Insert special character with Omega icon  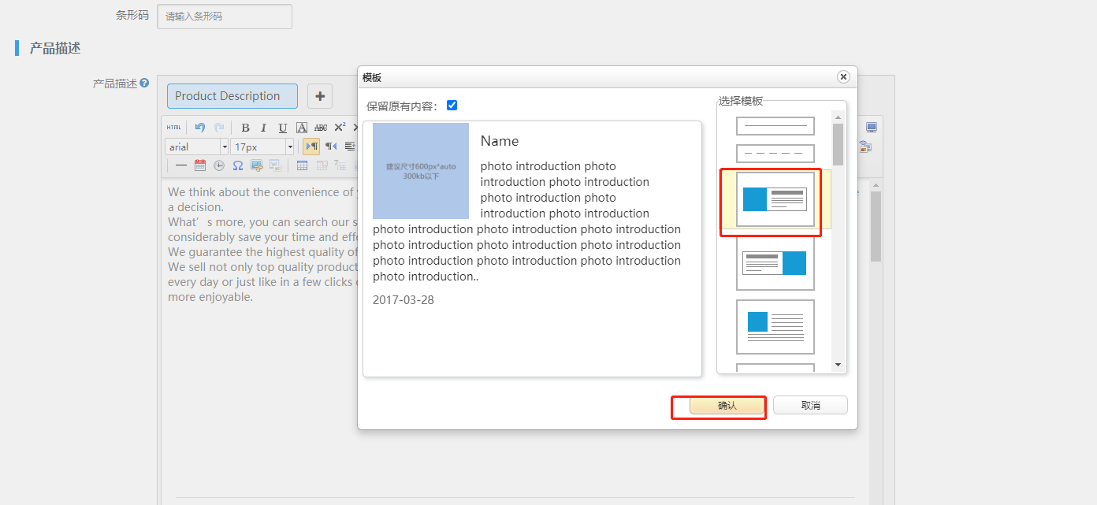pyautogui.click(x=237, y=165)
